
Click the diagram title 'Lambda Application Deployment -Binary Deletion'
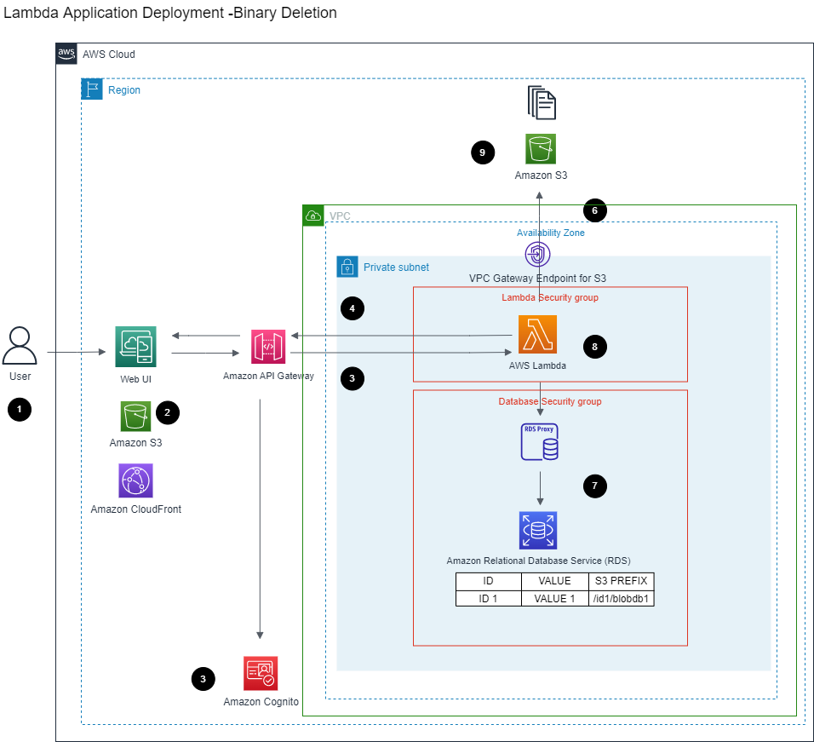(x=170, y=13)
